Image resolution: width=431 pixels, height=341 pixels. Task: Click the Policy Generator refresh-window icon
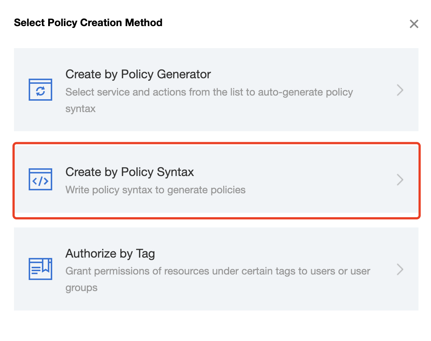pos(40,90)
